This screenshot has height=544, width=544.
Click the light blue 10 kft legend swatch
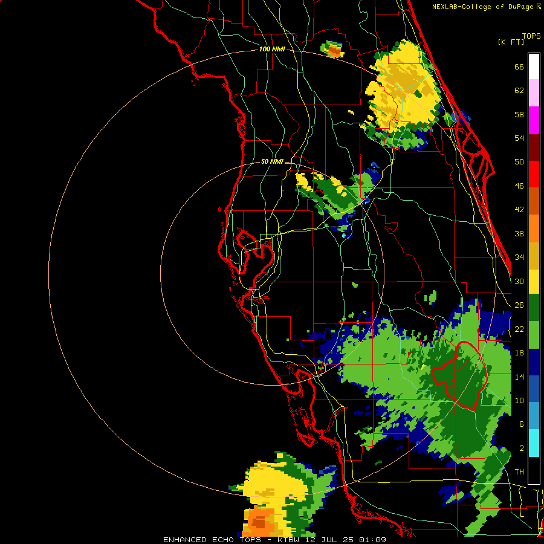[534, 416]
